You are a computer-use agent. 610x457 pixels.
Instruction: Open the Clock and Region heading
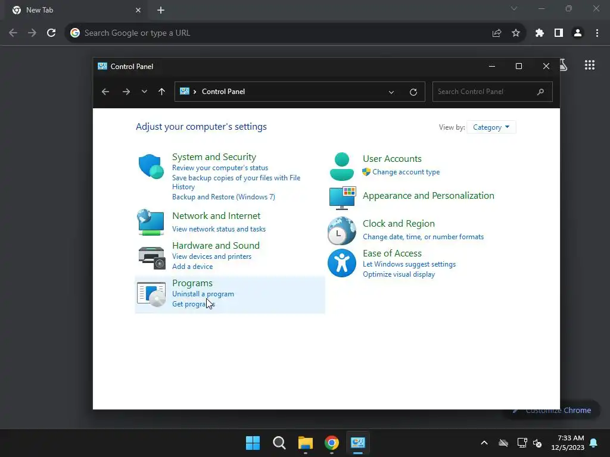click(x=399, y=224)
